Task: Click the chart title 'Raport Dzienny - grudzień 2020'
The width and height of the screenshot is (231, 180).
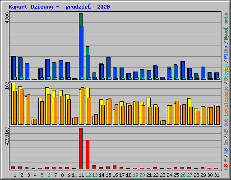Action: [x=59, y=7]
